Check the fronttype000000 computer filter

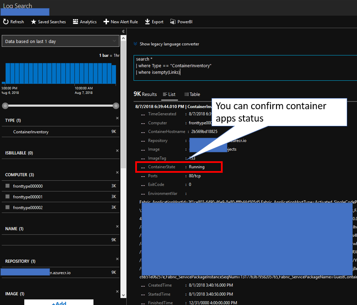(8, 186)
